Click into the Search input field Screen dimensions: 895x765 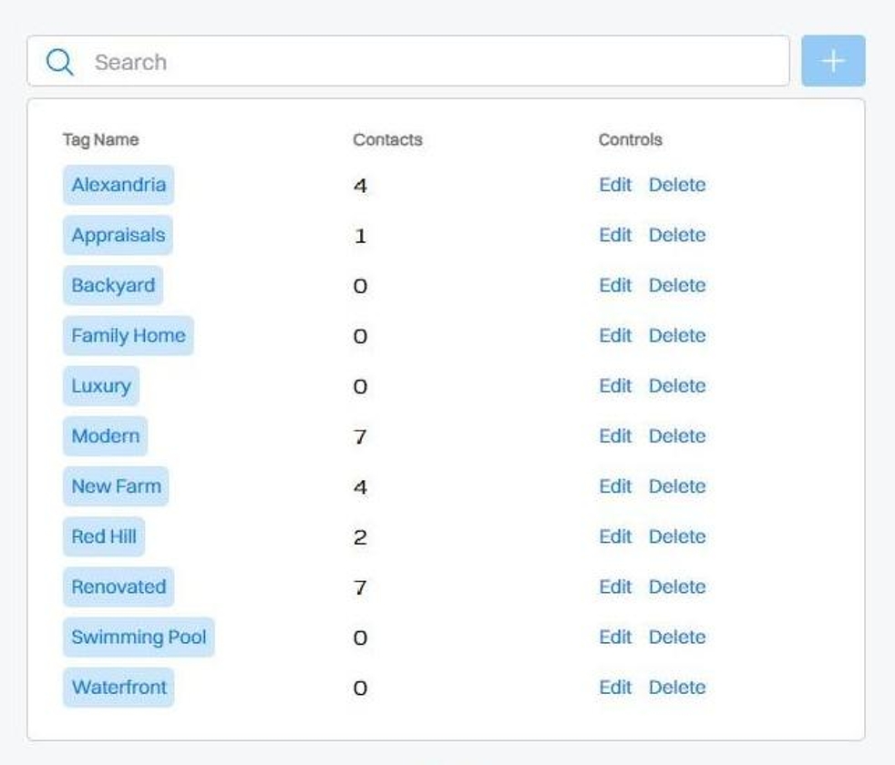pos(437,62)
